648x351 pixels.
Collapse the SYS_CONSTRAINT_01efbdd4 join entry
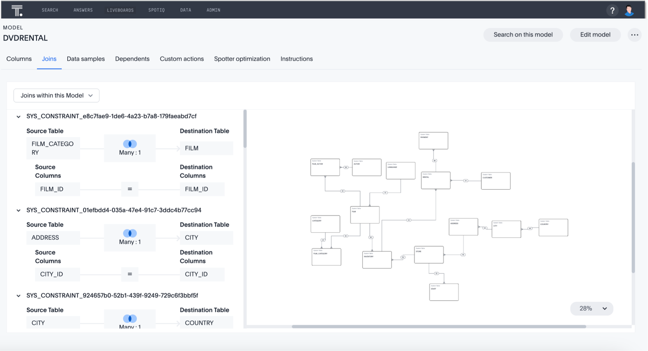[18, 210]
